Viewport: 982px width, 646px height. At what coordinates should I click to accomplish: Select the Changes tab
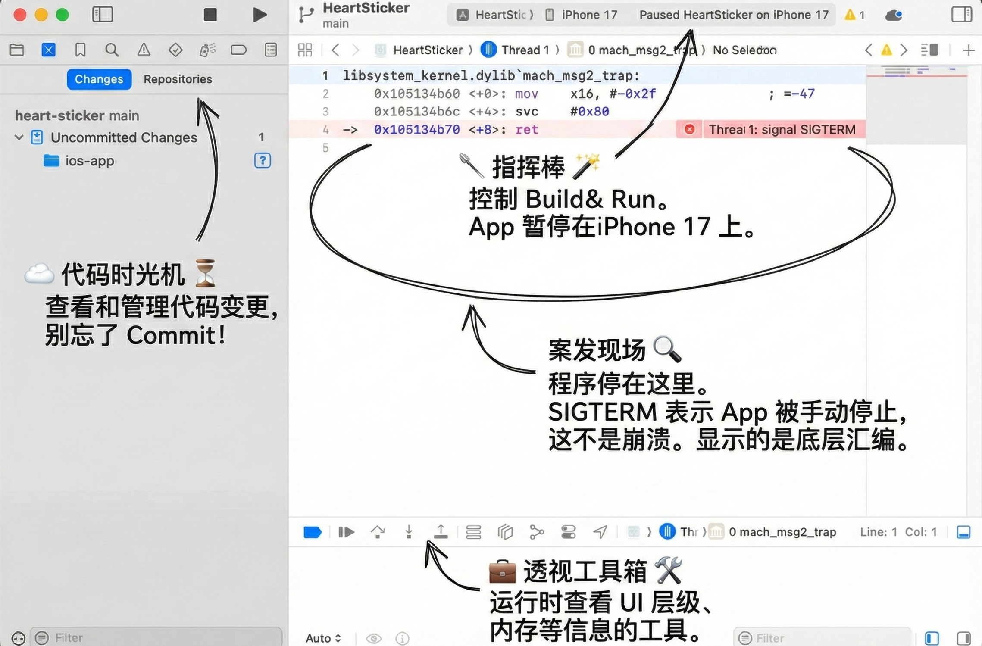point(99,79)
